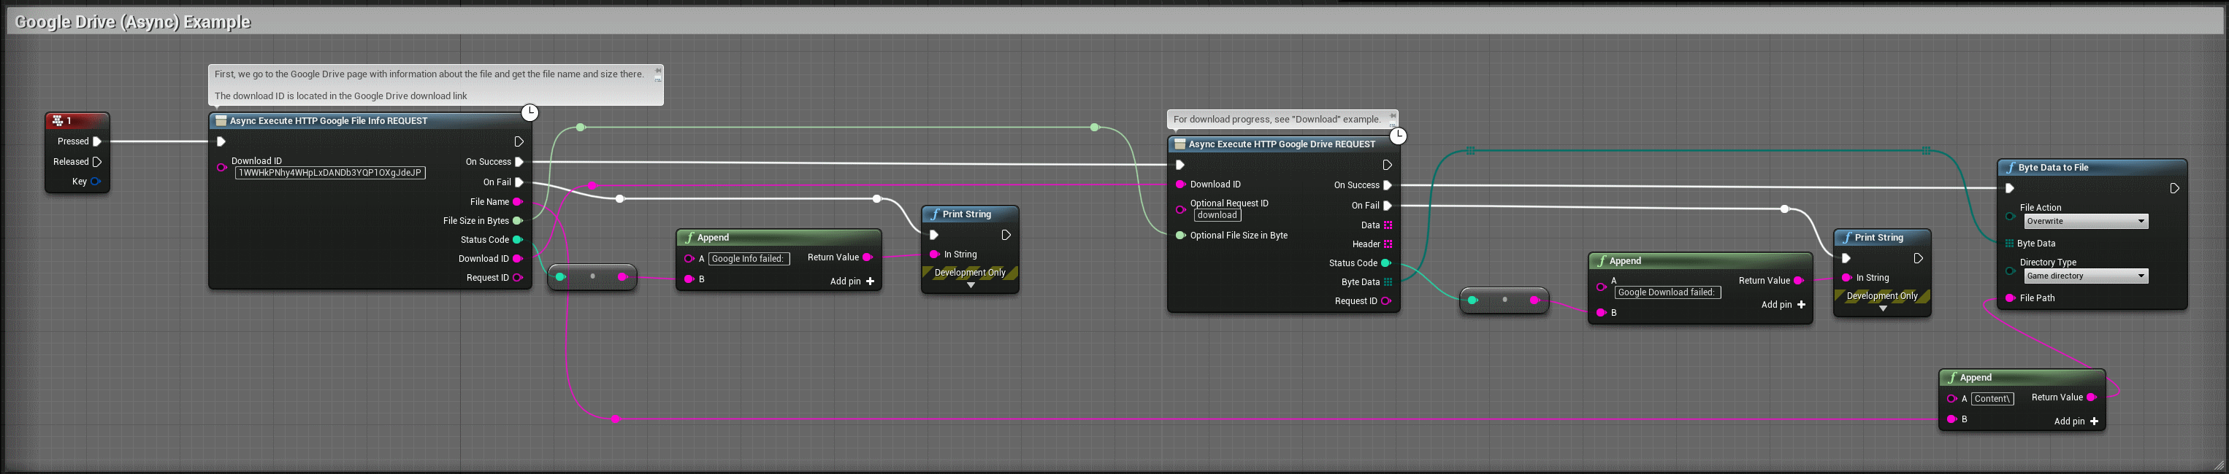Toggle the pin icon on the download progress comment bubble
Screen dimensions: 2229x474
point(1392,114)
